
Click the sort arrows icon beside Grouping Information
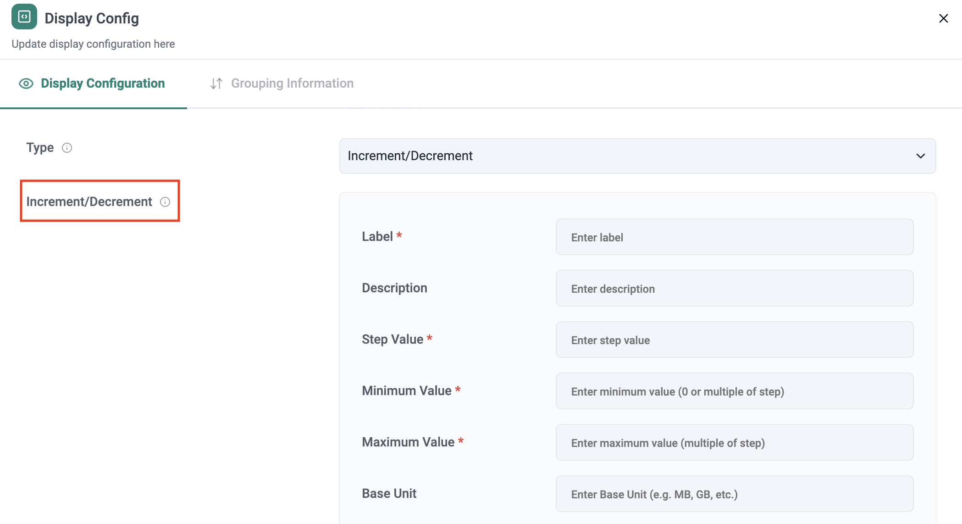[x=216, y=84]
